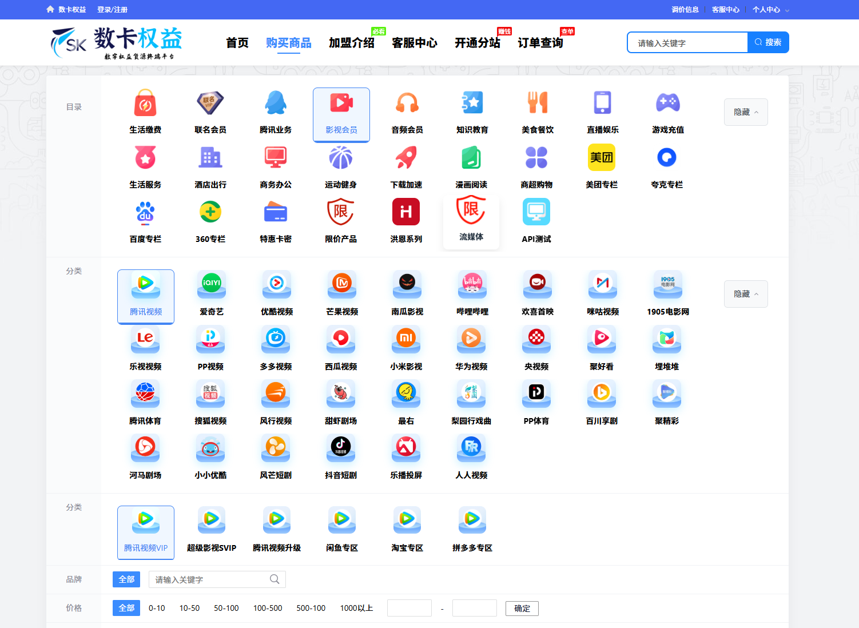This screenshot has width=859, height=628.
Task: Focus the header keyword search box
Action: [x=687, y=42]
